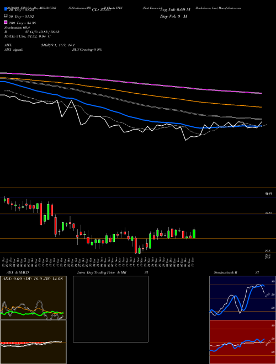Select the '200 Day = 34.38' legend text
The width and height of the screenshot is (276, 364).
(23, 23)
